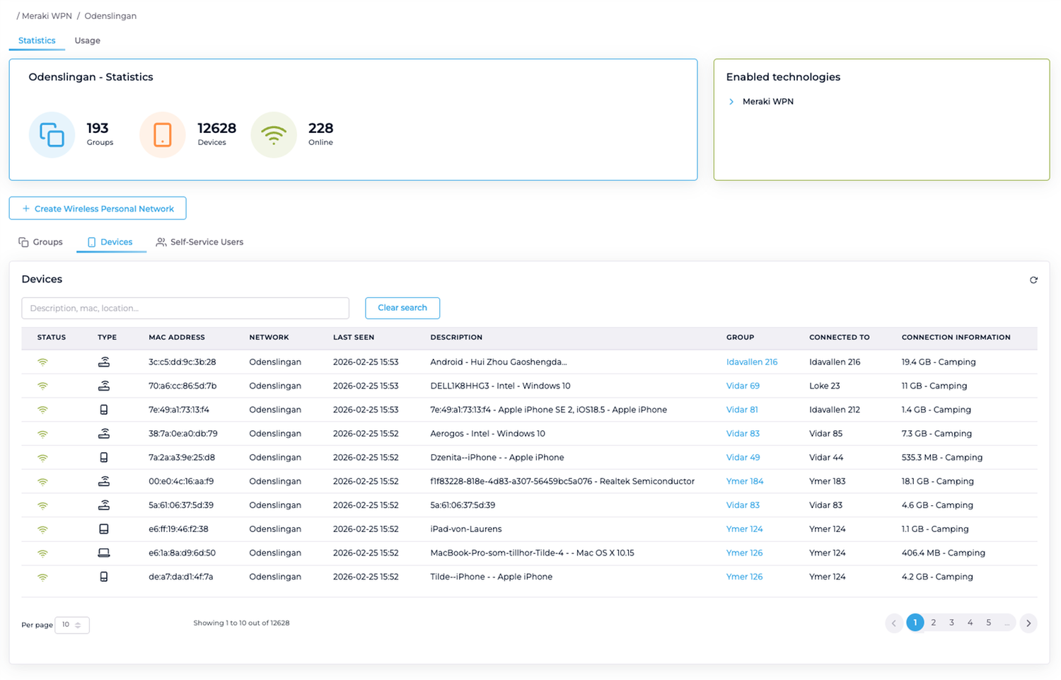Click type icon for 00:e0:4c:16:aa:f9
This screenshot has height=680, width=1061.
coord(104,481)
